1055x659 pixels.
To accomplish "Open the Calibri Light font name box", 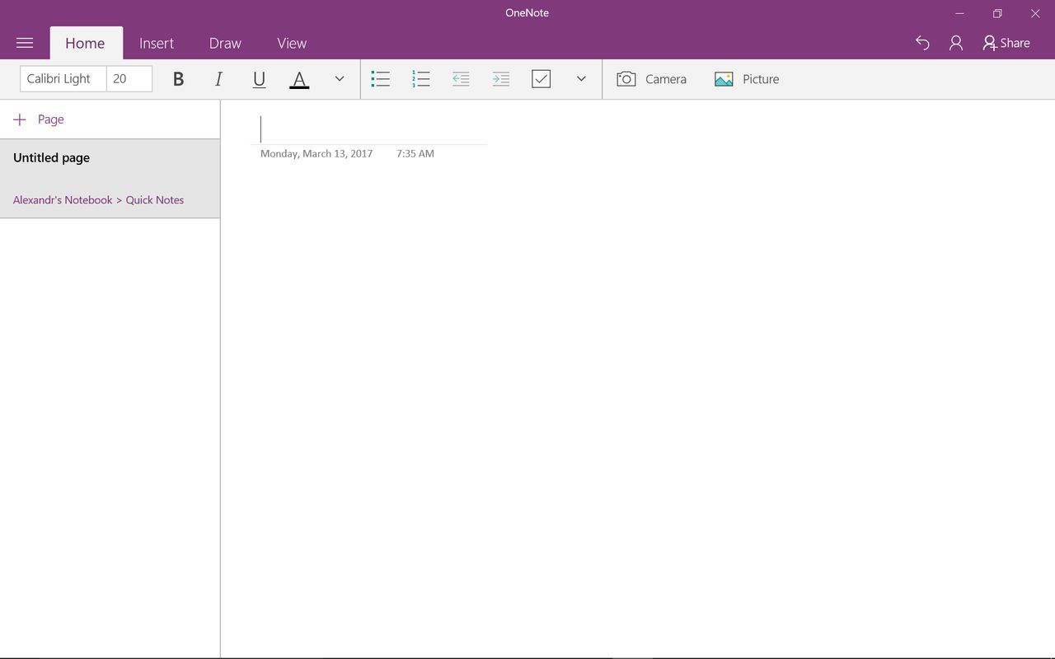I will pos(63,79).
